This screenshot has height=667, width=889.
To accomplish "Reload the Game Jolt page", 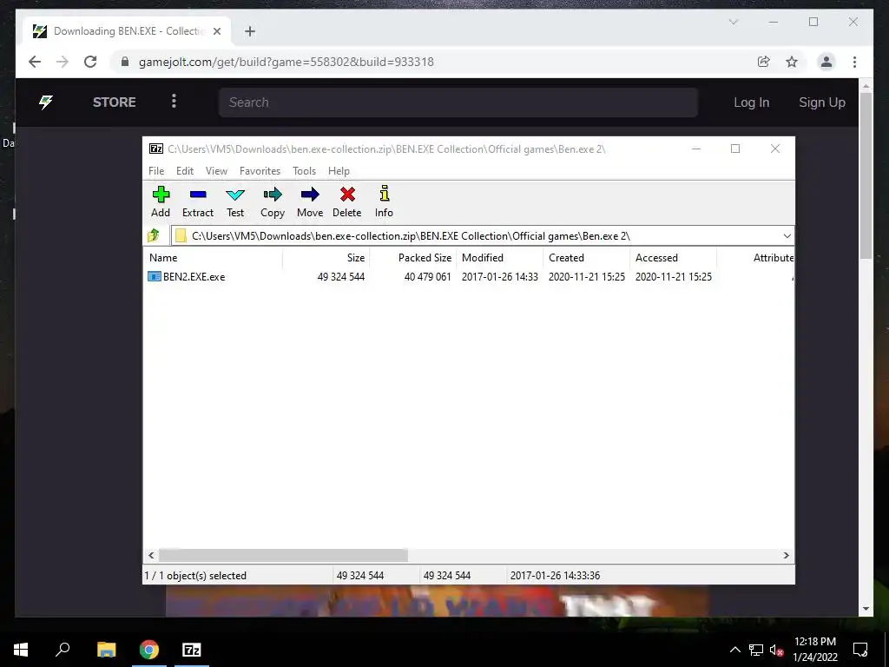I will coord(90,62).
